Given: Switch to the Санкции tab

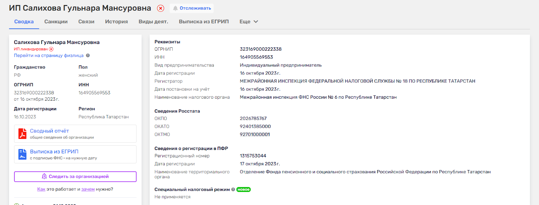Looking at the screenshot, I should [56, 21].
